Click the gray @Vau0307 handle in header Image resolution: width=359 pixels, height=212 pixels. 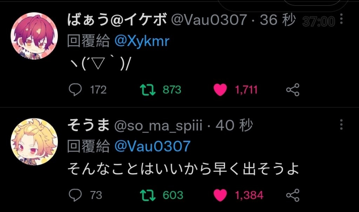coord(209,20)
